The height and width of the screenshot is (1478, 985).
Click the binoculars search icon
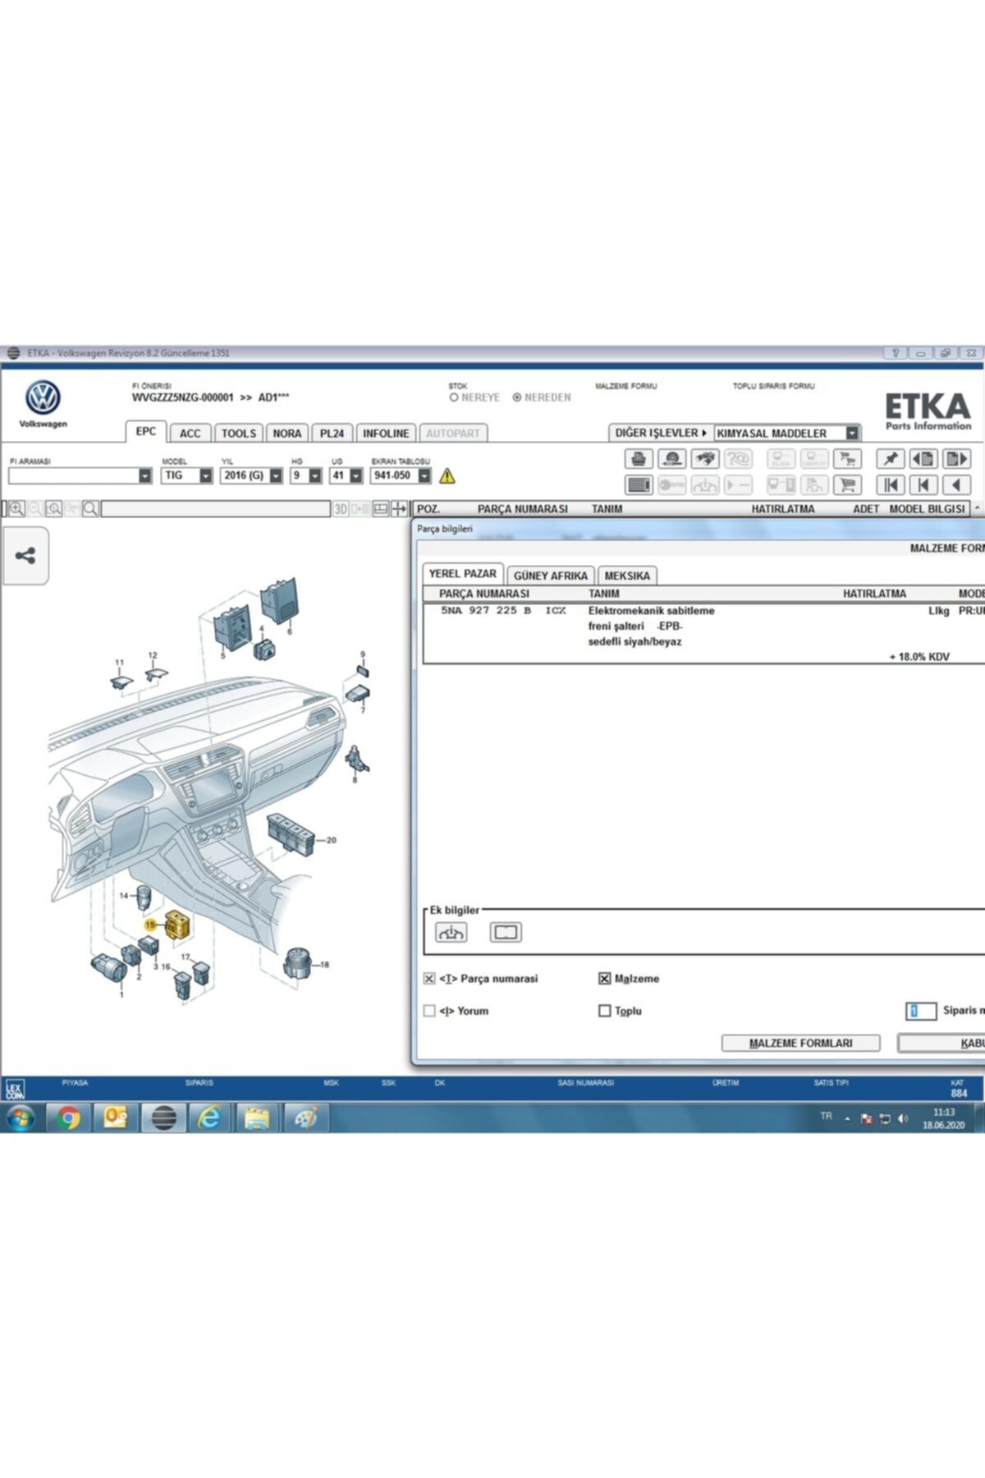[x=704, y=459]
